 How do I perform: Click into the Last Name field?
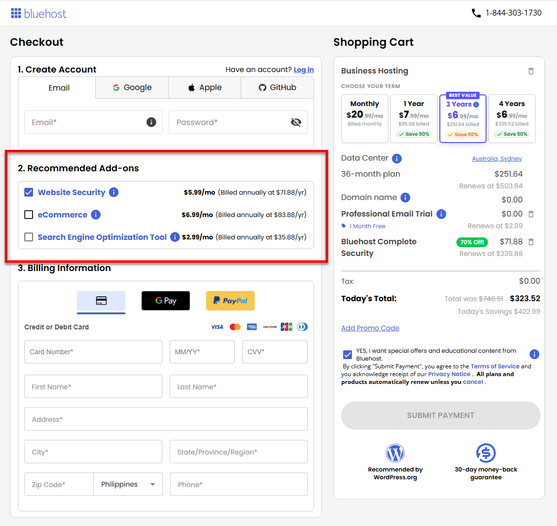tap(239, 386)
